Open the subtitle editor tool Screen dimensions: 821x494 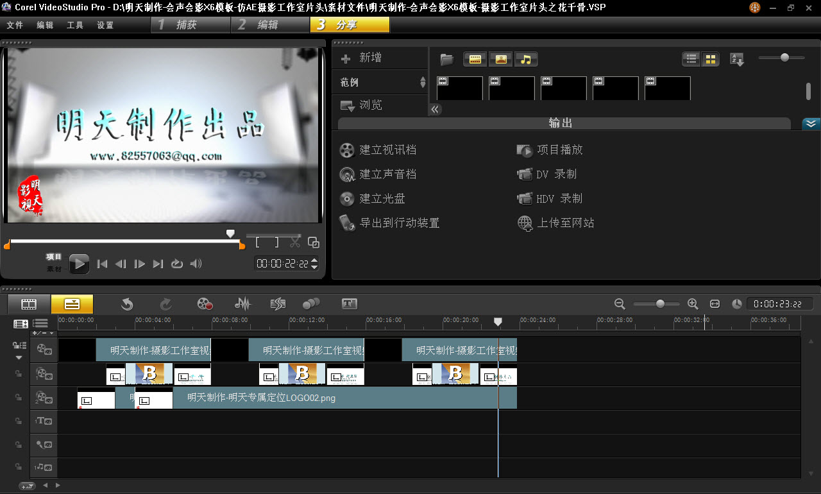click(350, 304)
